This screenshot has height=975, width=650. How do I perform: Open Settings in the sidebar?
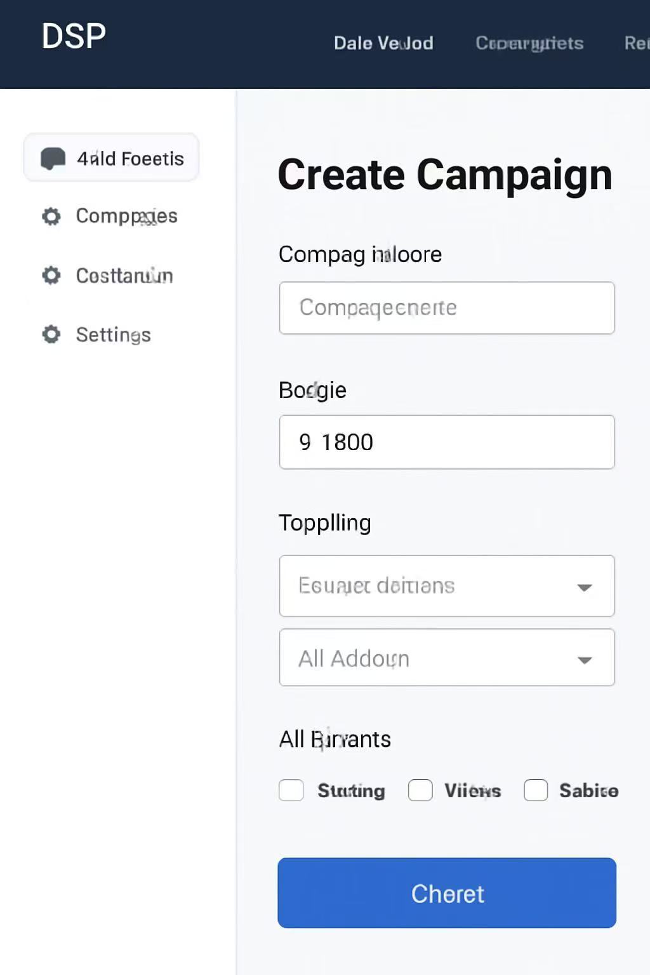113,335
